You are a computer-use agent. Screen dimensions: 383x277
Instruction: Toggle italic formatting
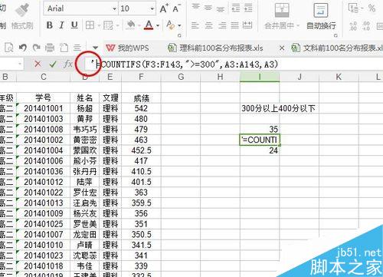61,25
